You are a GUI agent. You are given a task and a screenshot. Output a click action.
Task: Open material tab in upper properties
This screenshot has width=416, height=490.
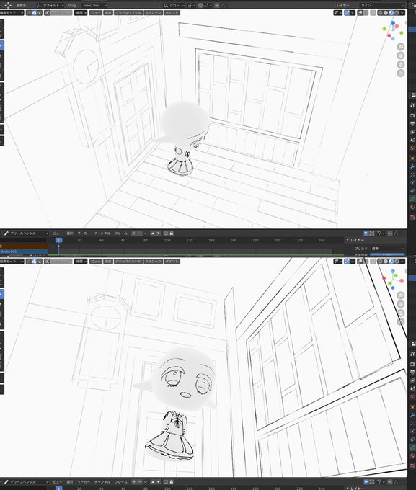tap(412, 207)
